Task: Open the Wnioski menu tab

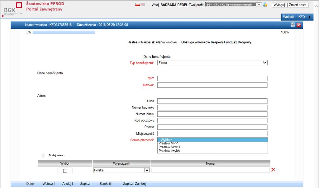Action: tap(288, 17)
